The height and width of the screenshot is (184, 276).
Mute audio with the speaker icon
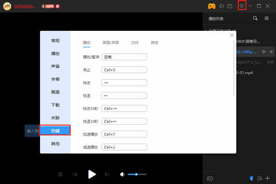coord(122,174)
